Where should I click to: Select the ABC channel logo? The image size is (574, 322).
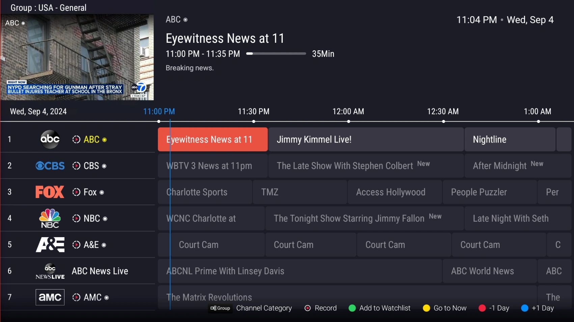click(x=50, y=139)
